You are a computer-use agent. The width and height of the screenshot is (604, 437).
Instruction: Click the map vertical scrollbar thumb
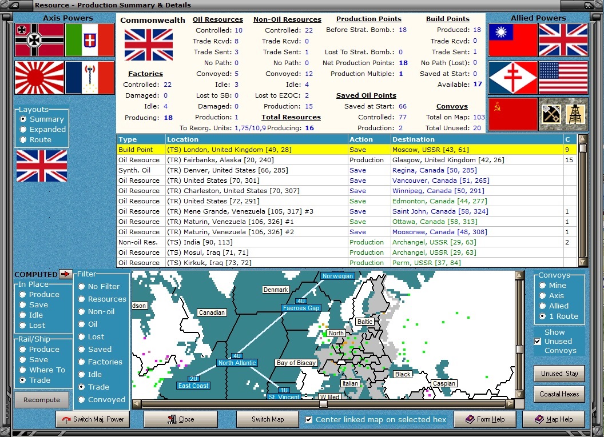point(519,349)
